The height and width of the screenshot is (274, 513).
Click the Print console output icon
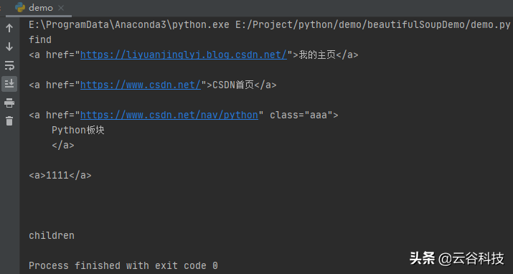pyautogui.click(x=9, y=103)
